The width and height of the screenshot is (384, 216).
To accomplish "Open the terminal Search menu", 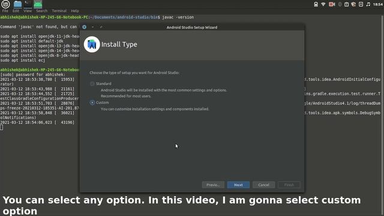I will click(41, 11).
